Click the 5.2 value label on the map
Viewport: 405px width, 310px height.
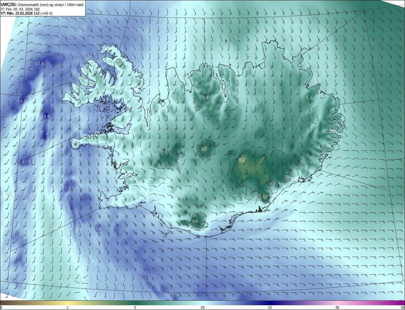point(309,98)
